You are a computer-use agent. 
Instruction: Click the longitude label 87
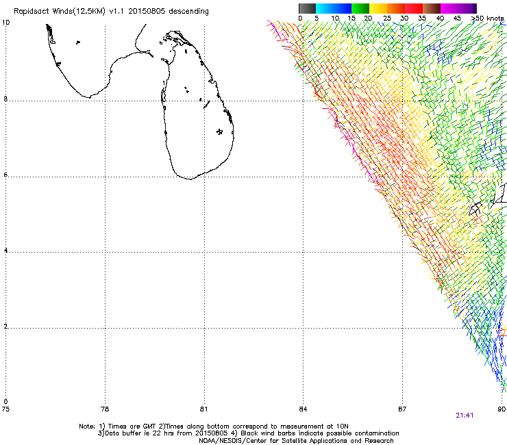point(402,409)
